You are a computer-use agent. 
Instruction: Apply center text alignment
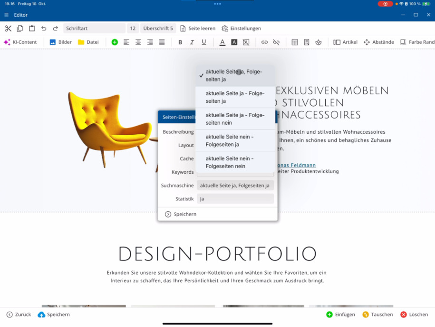tap(138, 42)
